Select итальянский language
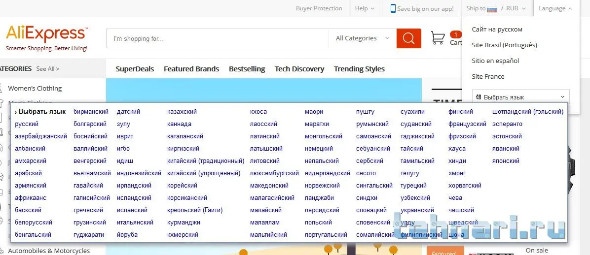 pyautogui.click(x=135, y=223)
